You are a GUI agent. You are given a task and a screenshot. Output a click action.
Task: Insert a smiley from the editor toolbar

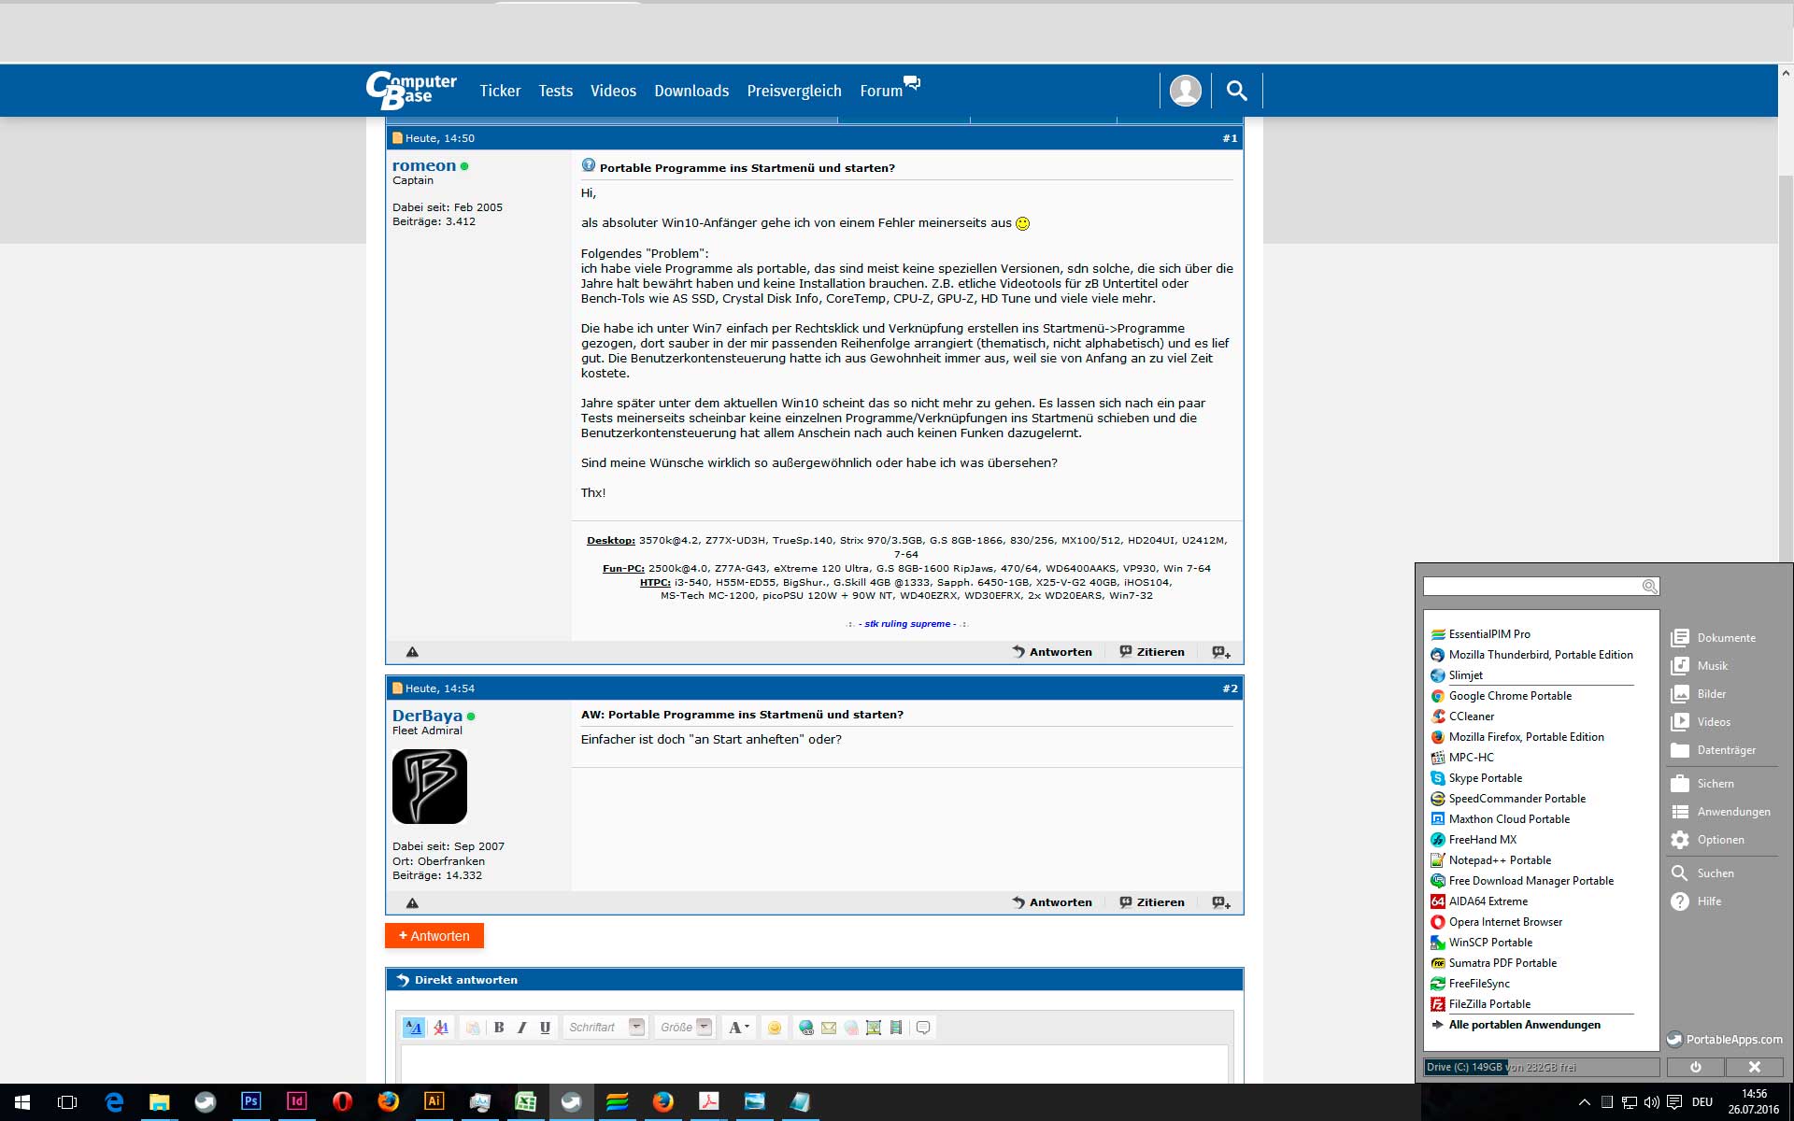774,1028
